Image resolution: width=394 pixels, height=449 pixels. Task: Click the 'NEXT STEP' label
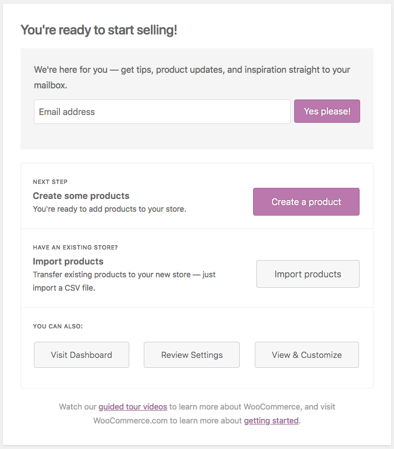(x=50, y=182)
